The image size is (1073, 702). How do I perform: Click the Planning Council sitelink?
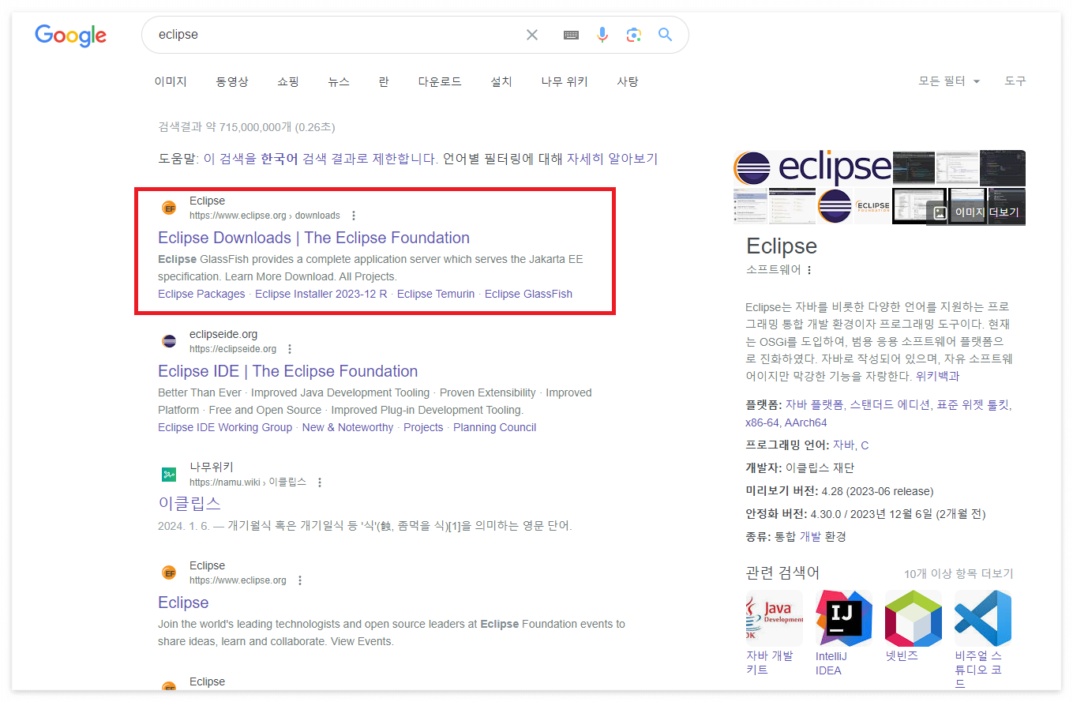pyautogui.click(x=494, y=427)
